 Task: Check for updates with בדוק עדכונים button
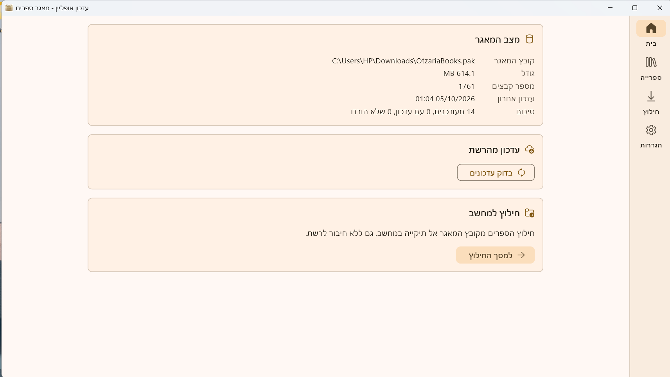pyautogui.click(x=496, y=172)
